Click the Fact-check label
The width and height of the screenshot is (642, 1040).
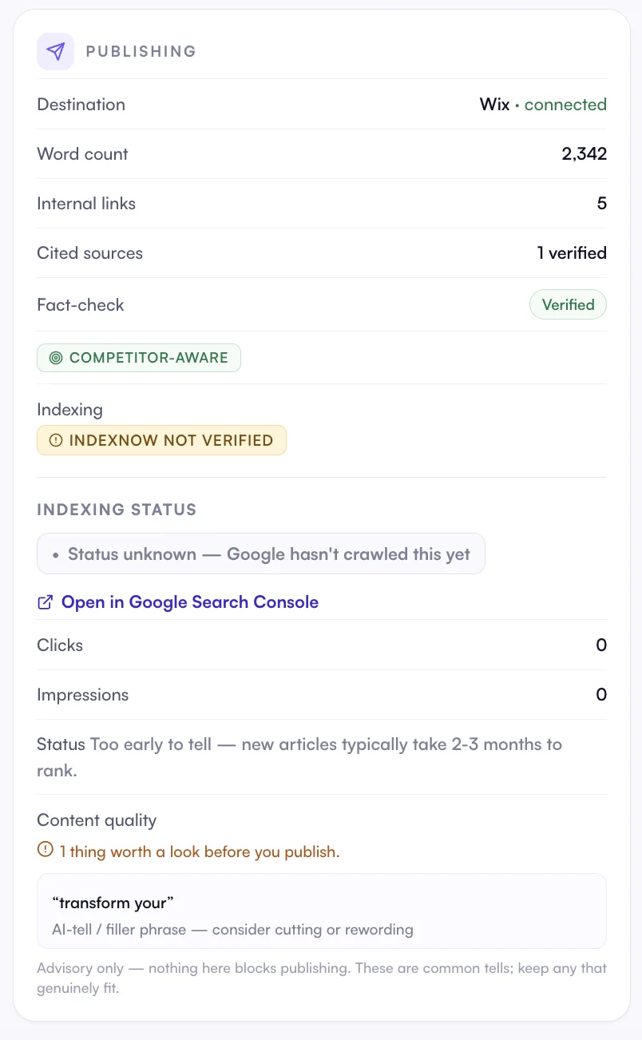(x=81, y=304)
